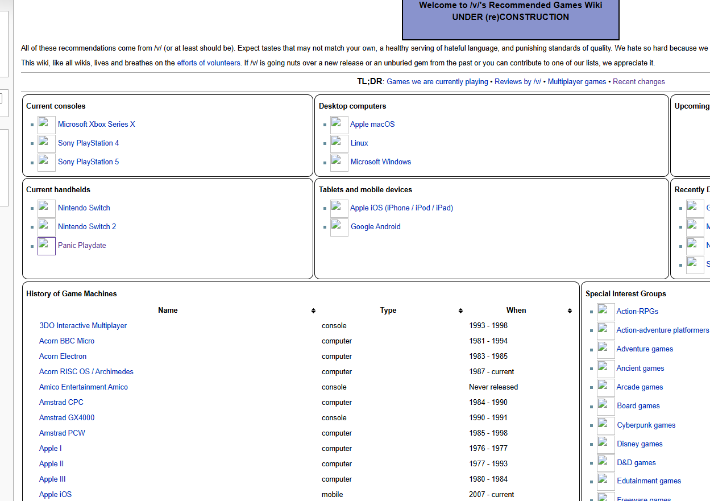
Task: Click the Action-adventure platformers icon image
Action: 606,330
